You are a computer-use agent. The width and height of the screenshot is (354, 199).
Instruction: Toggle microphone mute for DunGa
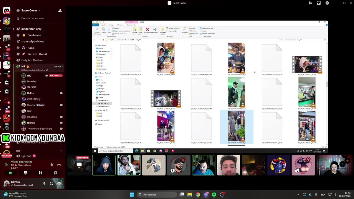44,183
